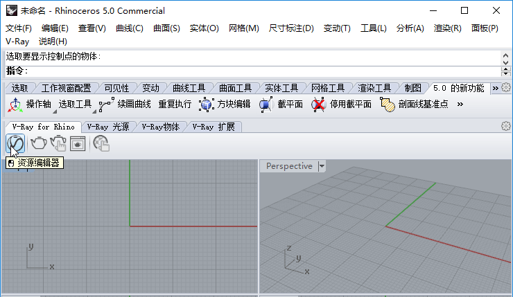
Task: Click command history scroll up arrow
Action: tap(506, 55)
